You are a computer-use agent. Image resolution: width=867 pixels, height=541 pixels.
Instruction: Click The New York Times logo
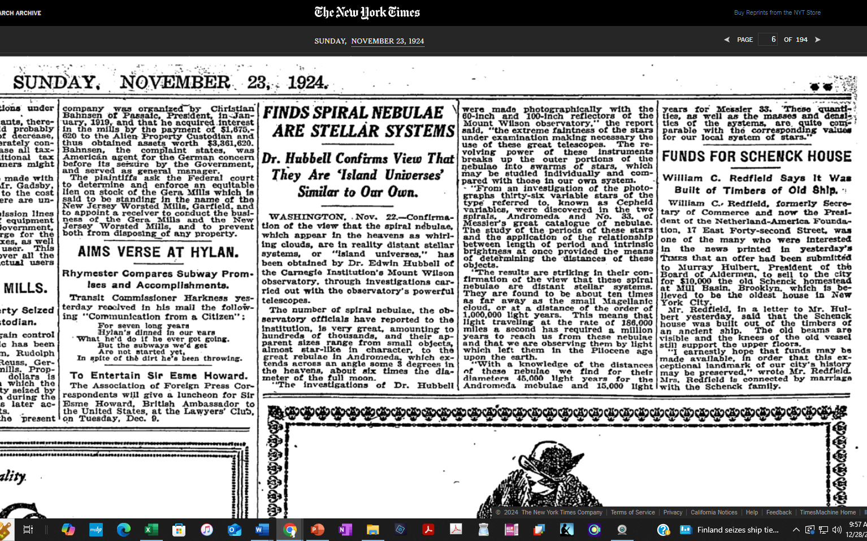[x=367, y=12]
